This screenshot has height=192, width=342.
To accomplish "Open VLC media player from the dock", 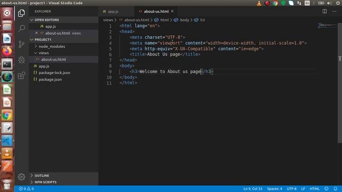I will click(7, 154).
